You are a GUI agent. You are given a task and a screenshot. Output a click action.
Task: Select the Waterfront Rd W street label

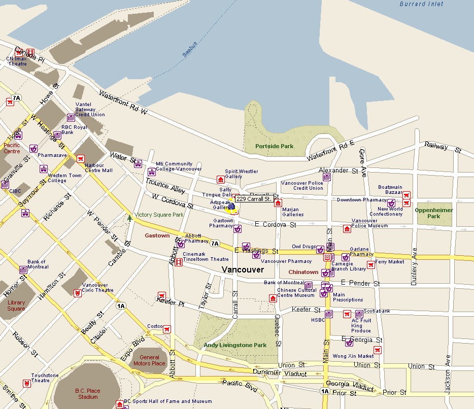(x=123, y=103)
